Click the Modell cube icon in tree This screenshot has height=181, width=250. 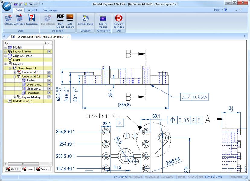10,47
